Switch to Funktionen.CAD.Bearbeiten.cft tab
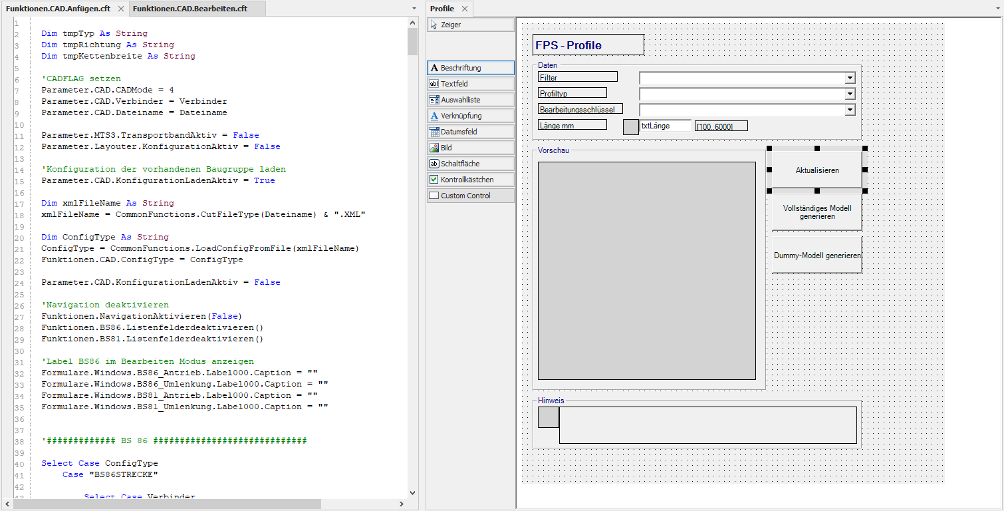The image size is (1004, 511). point(189,9)
